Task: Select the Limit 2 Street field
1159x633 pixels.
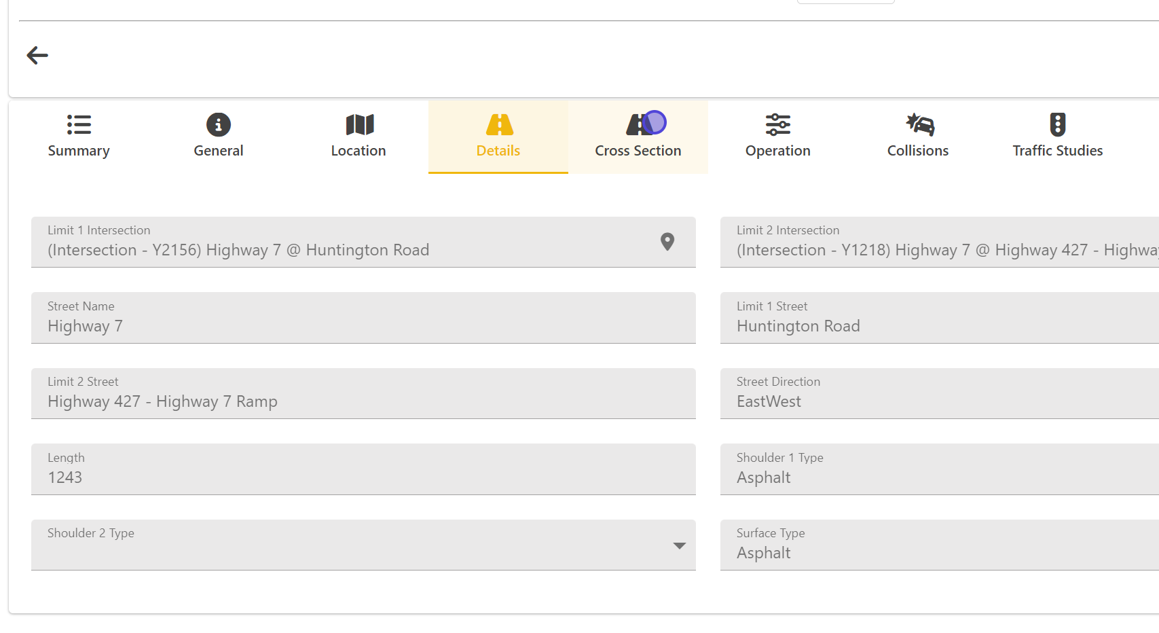Action: [363, 394]
